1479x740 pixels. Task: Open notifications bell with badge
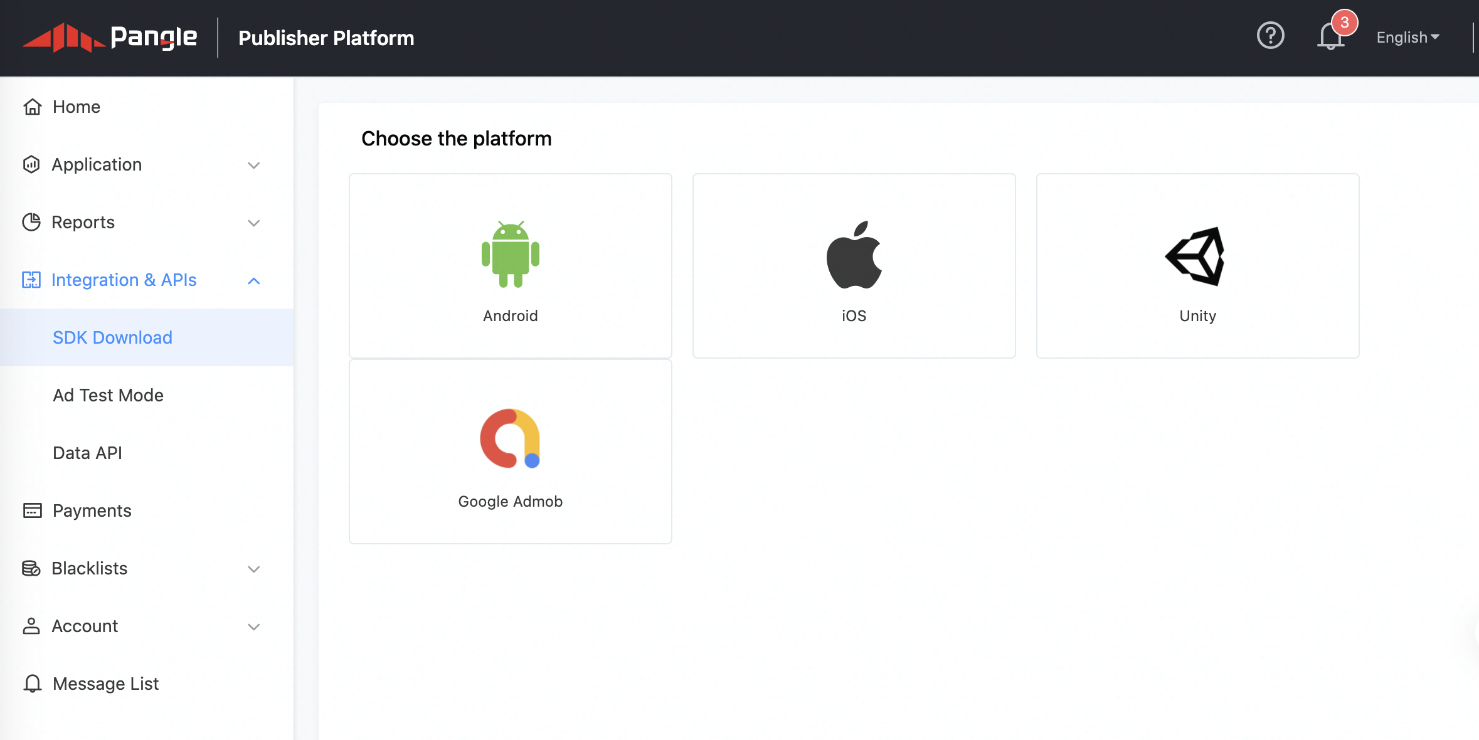click(1330, 36)
